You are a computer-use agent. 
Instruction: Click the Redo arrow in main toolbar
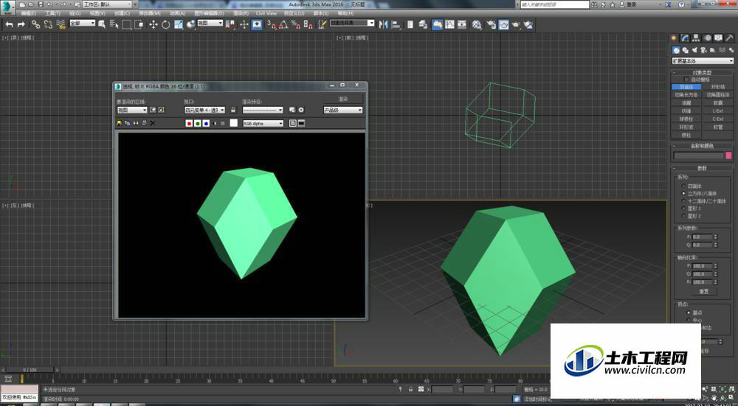tap(21, 24)
